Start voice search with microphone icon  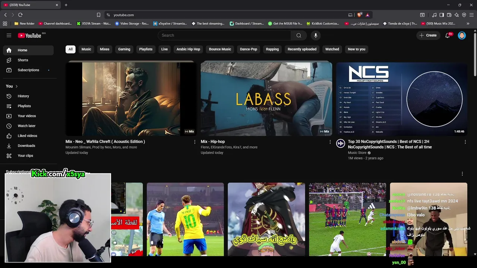tap(316, 35)
